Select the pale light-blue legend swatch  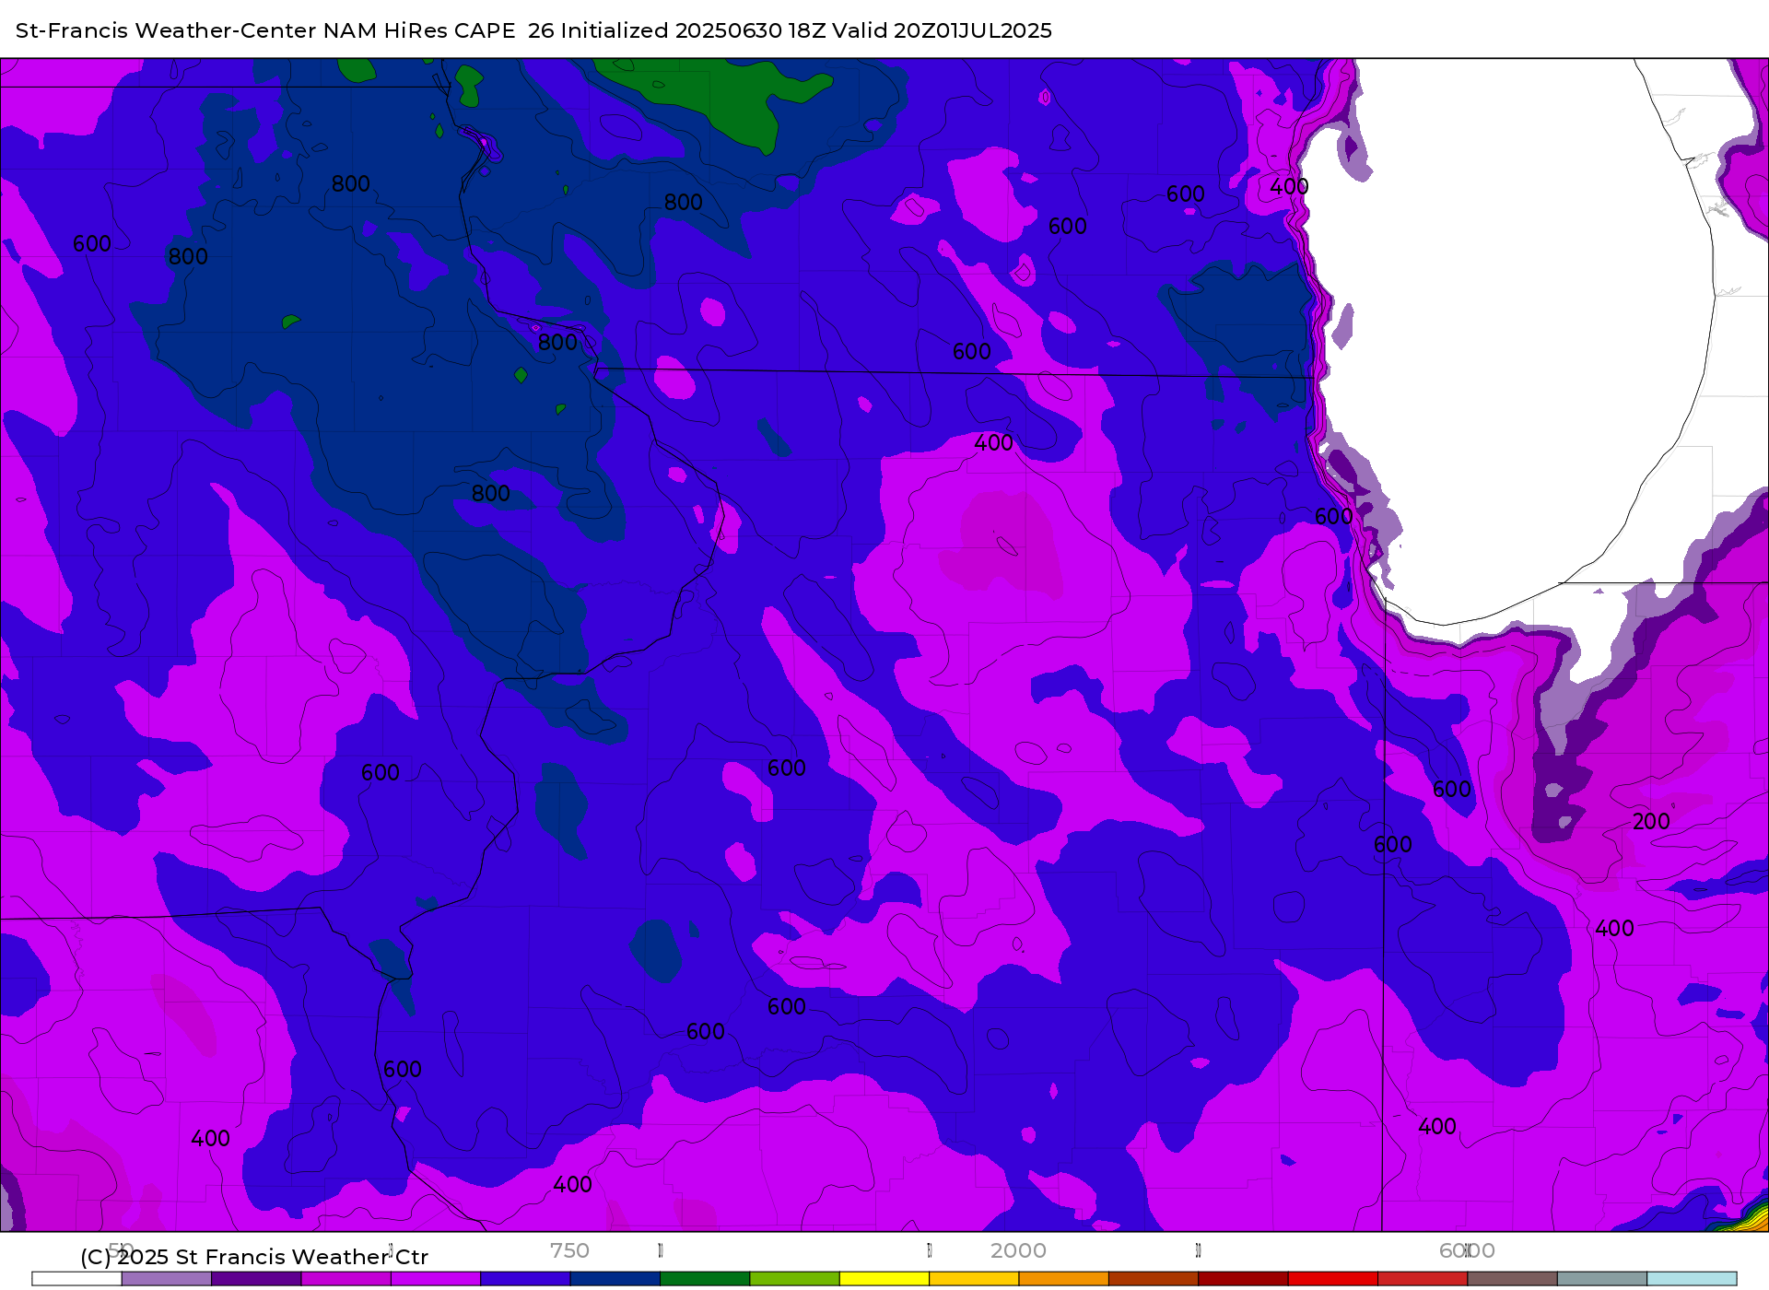(x=1693, y=1279)
